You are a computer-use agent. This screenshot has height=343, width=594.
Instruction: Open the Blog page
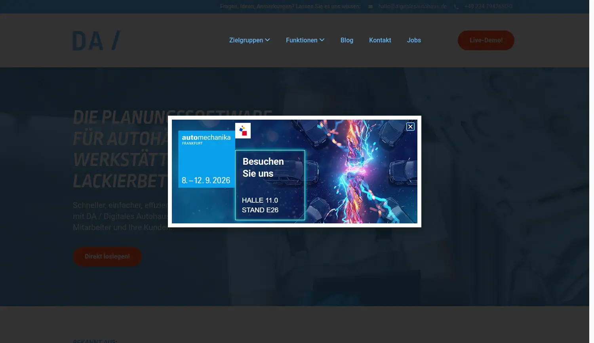(347, 40)
